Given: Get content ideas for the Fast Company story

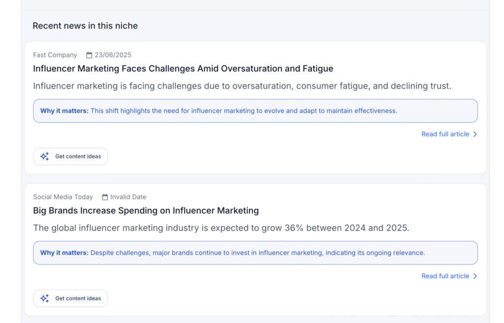Looking at the screenshot, I should coord(70,156).
